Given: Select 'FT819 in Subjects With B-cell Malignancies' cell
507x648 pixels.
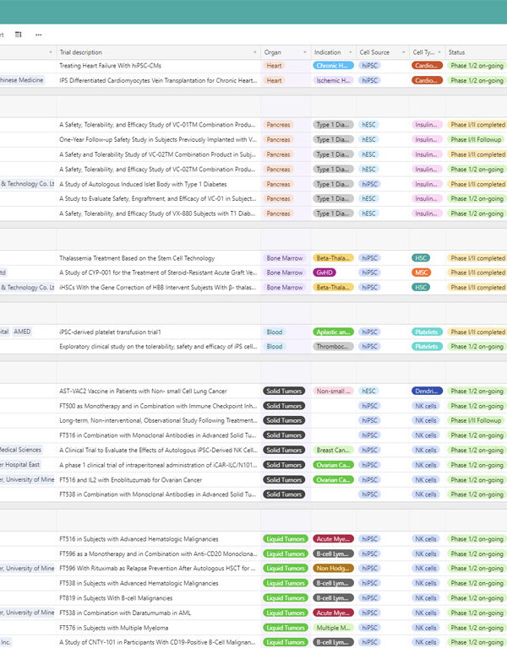Looking at the screenshot, I should pos(159,598).
